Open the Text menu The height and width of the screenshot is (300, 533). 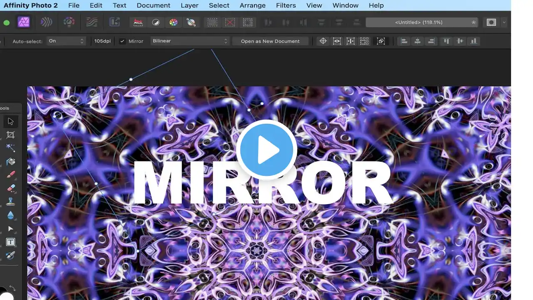120,5
